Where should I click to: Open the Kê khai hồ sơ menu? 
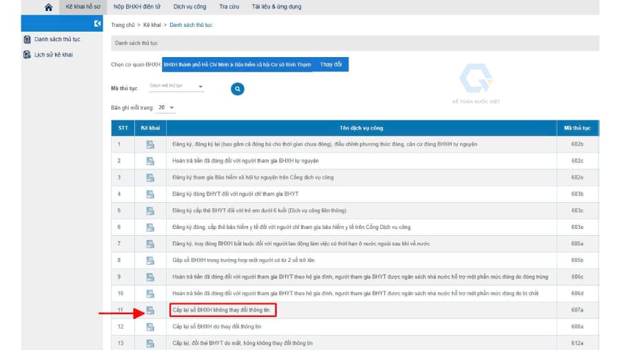click(83, 7)
